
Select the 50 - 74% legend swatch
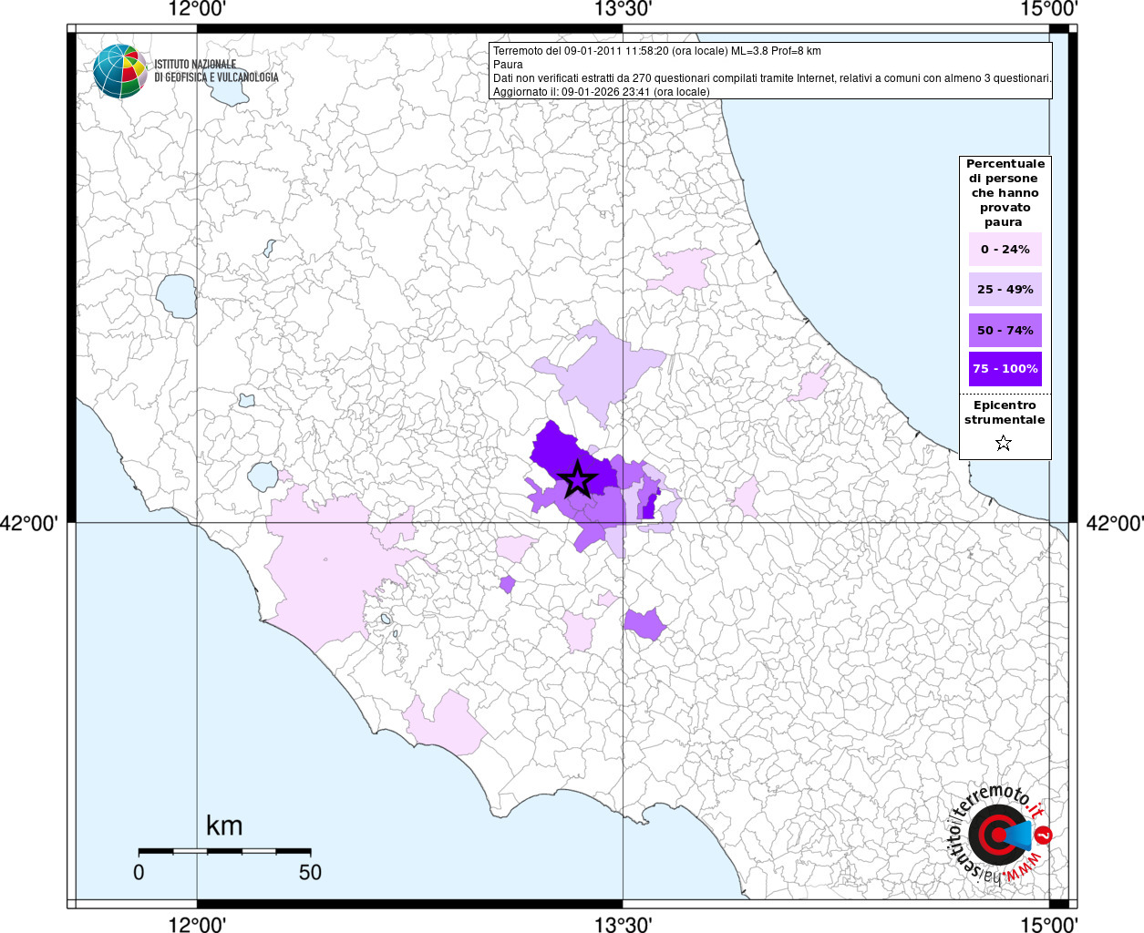pyautogui.click(x=1005, y=330)
